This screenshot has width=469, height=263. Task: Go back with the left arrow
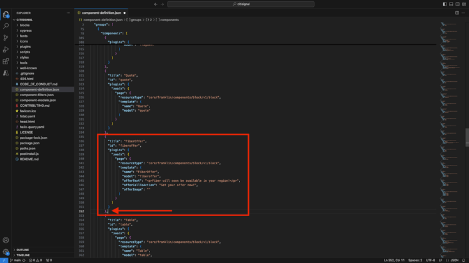coord(156,4)
